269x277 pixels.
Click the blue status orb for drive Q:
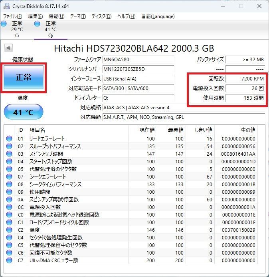point(37,24)
